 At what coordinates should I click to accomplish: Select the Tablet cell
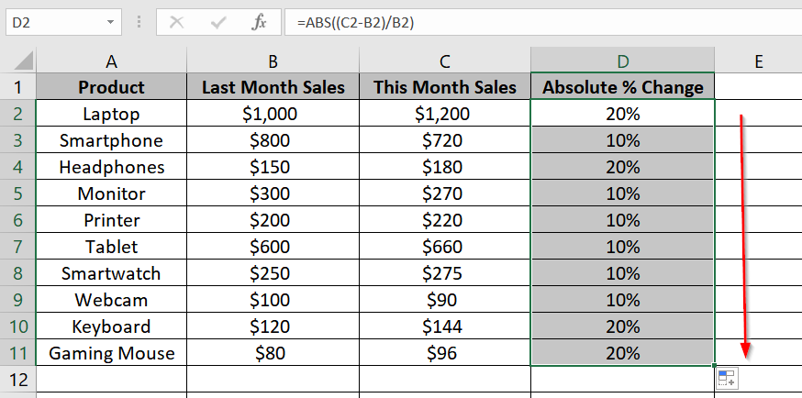(112, 246)
